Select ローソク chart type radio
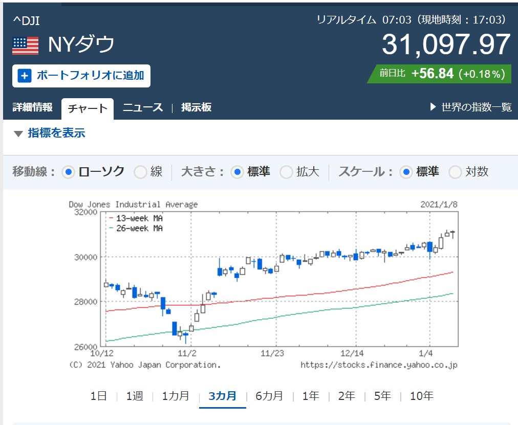The image size is (518, 425). [x=68, y=172]
